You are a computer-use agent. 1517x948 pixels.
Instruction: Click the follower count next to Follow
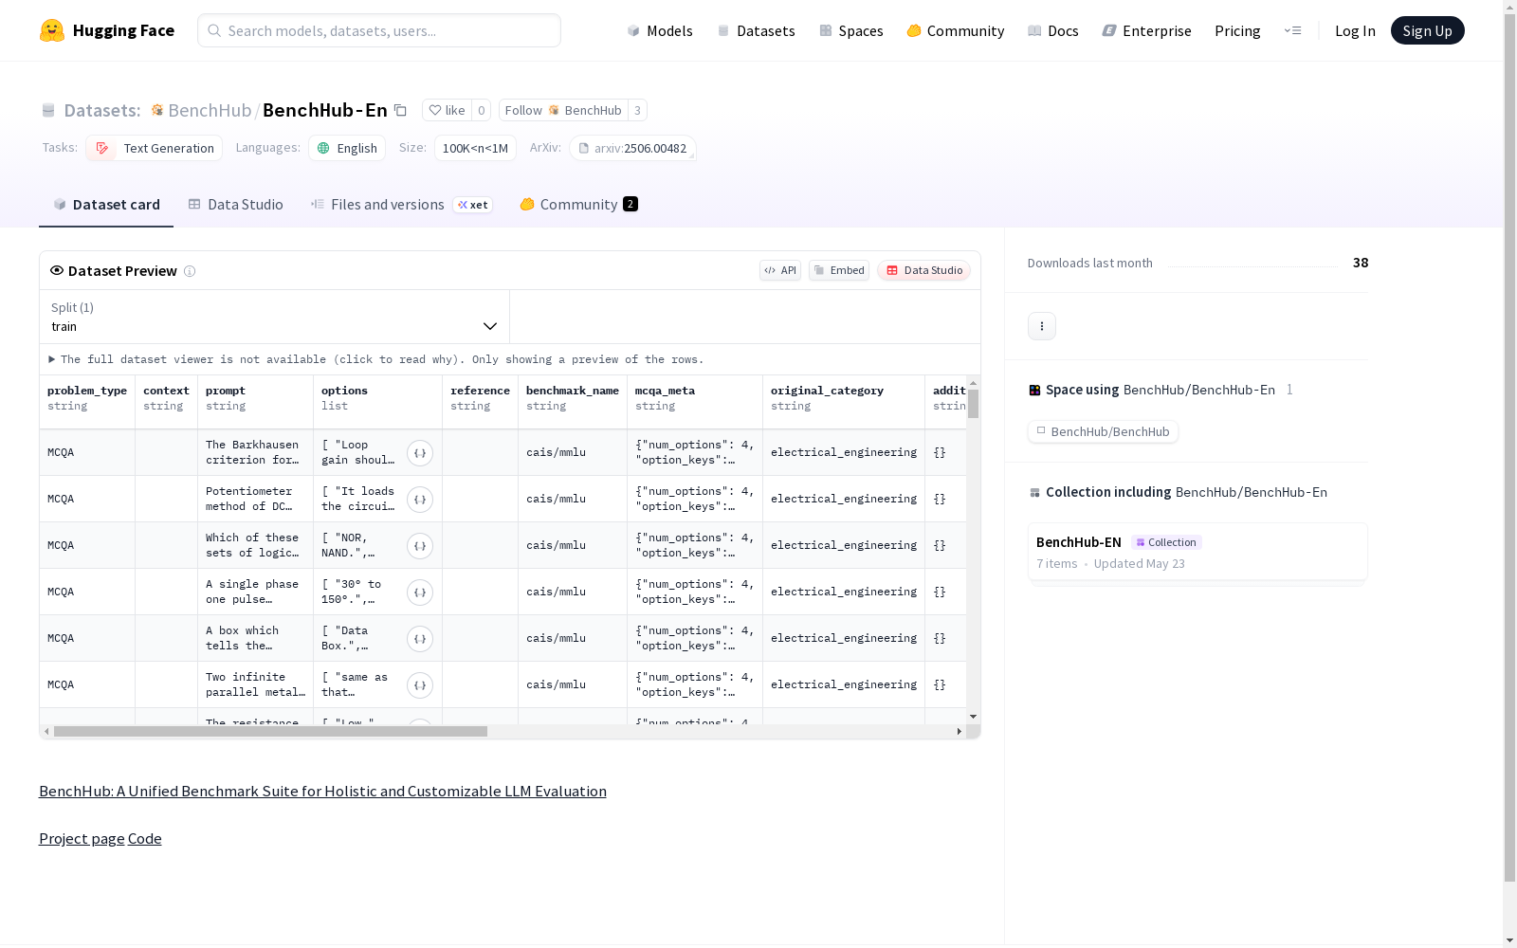pyautogui.click(x=638, y=111)
